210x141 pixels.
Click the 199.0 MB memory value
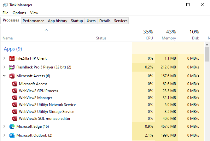(168, 135)
